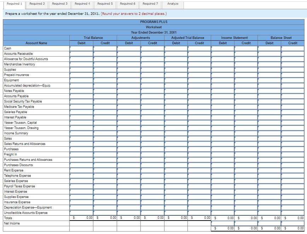The height and width of the screenshot is (234, 307).
Task: Click Social Security Tax Payable Adjustments Credit cell
Action: tap(152, 101)
